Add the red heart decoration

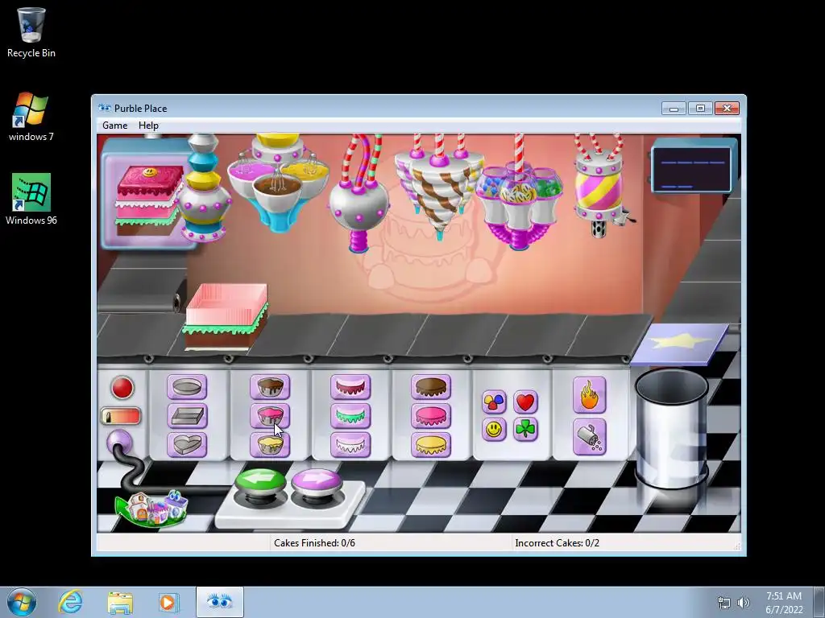coord(525,402)
